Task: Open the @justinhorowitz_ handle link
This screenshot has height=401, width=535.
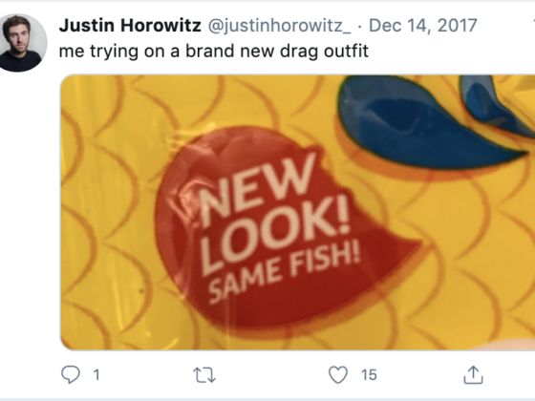Action: [279, 26]
